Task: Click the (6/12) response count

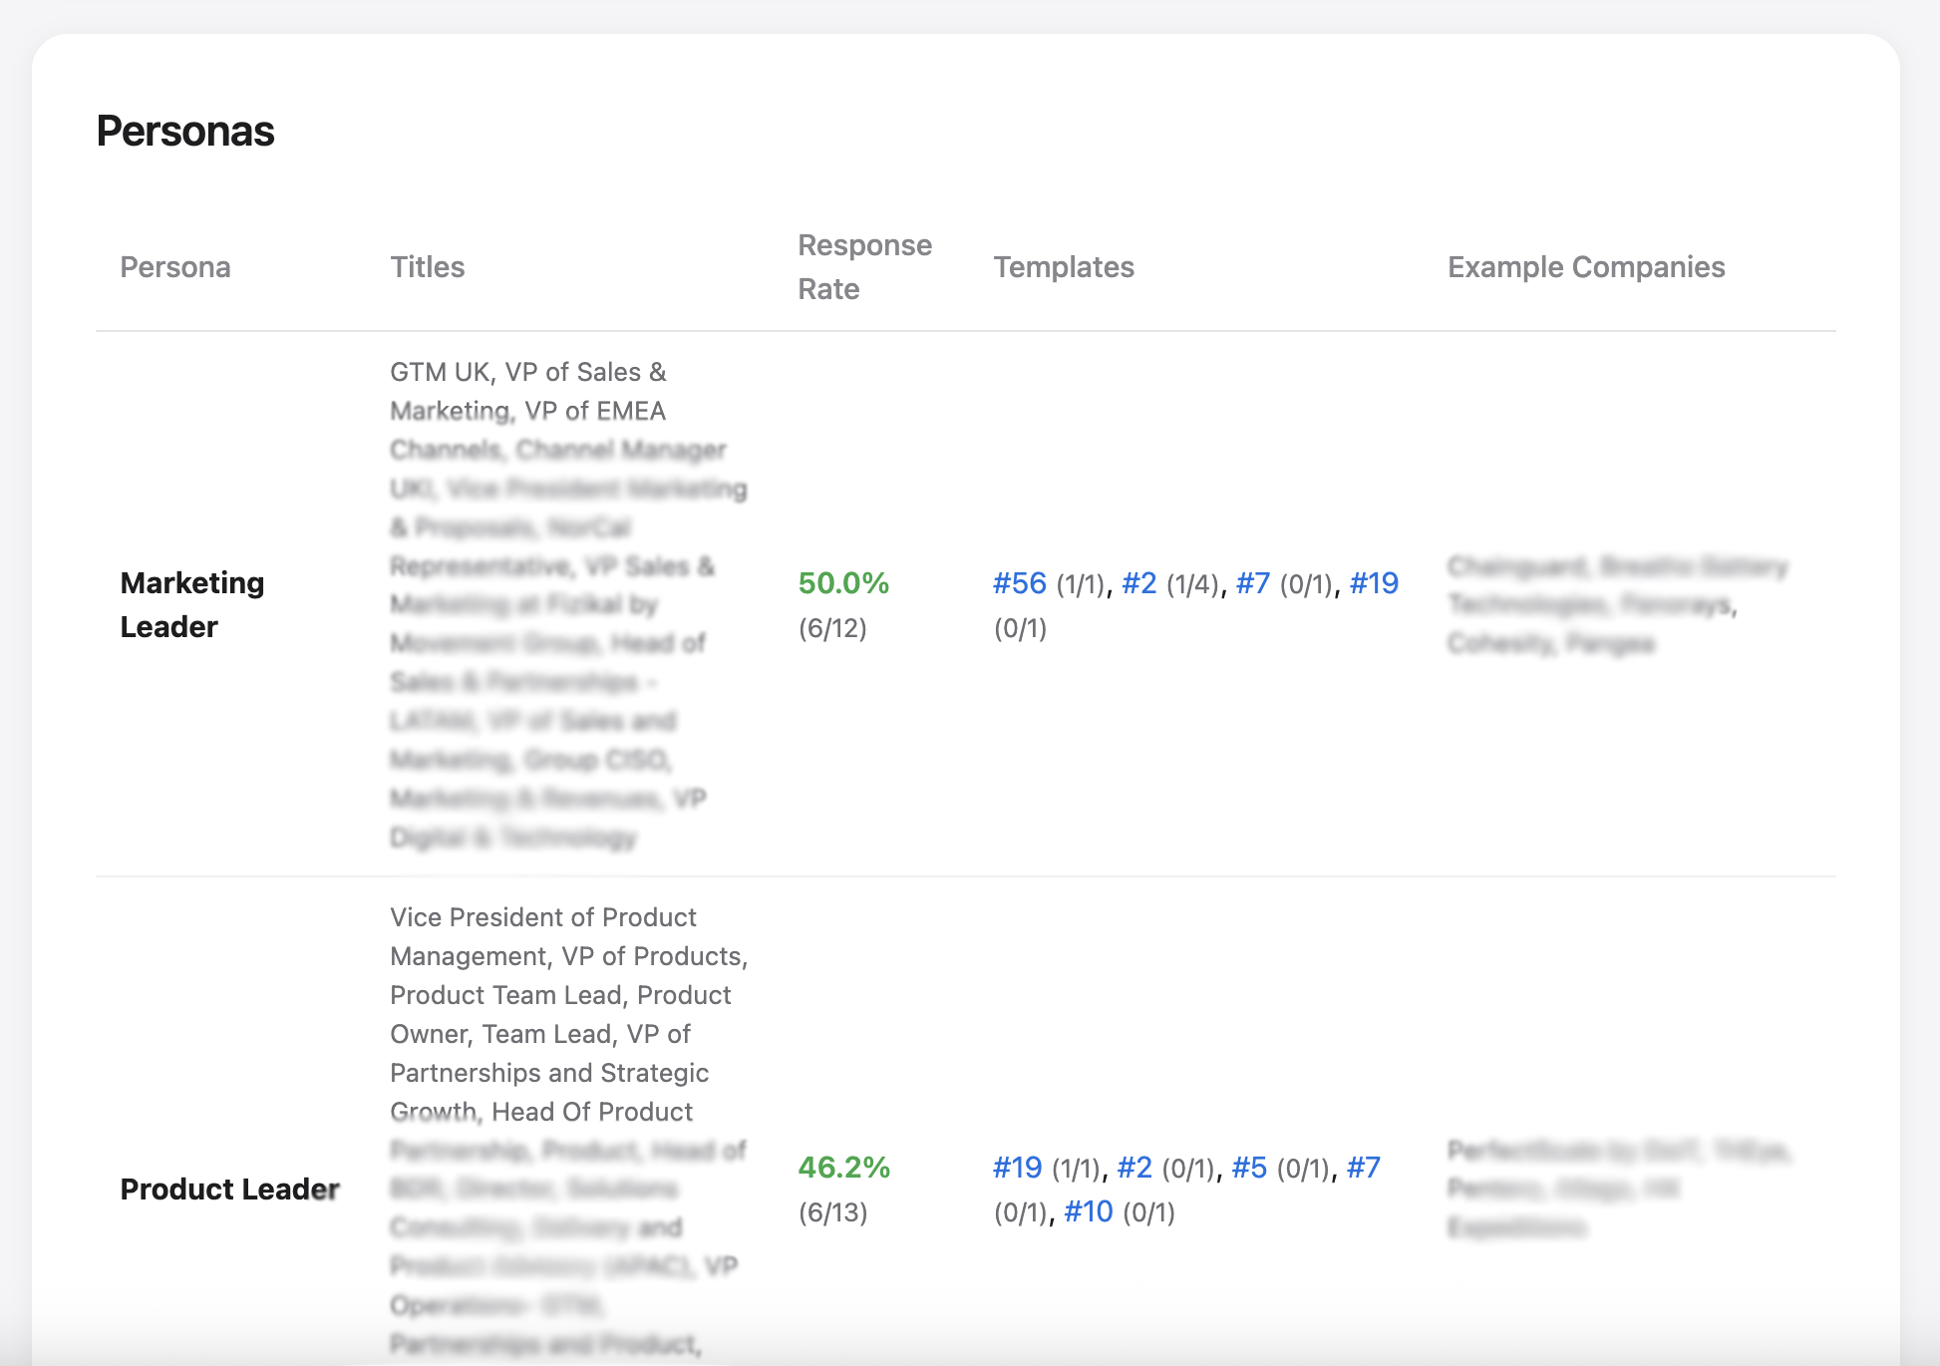Action: (832, 628)
